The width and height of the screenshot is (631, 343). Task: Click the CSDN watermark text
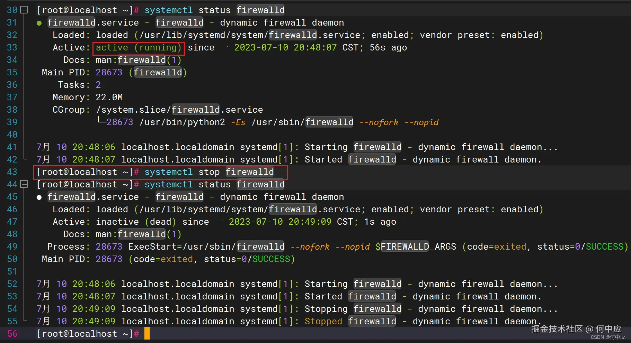[608, 337]
